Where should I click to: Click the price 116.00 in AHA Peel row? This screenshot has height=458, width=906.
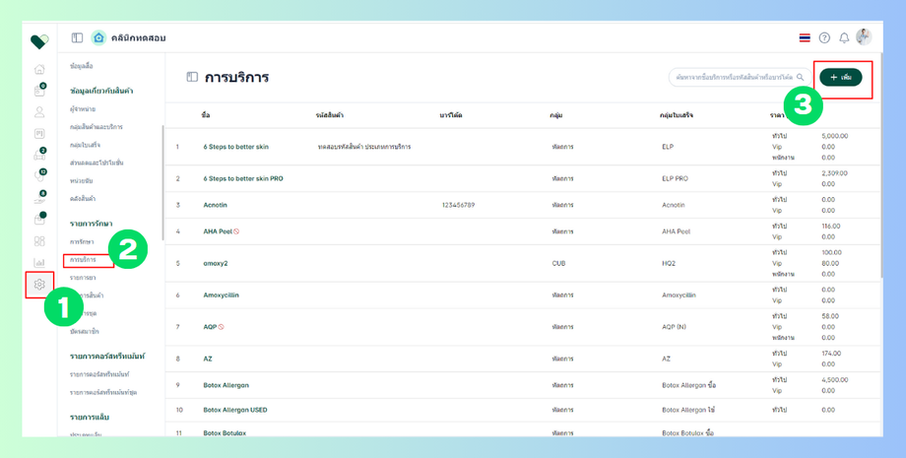point(831,227)
